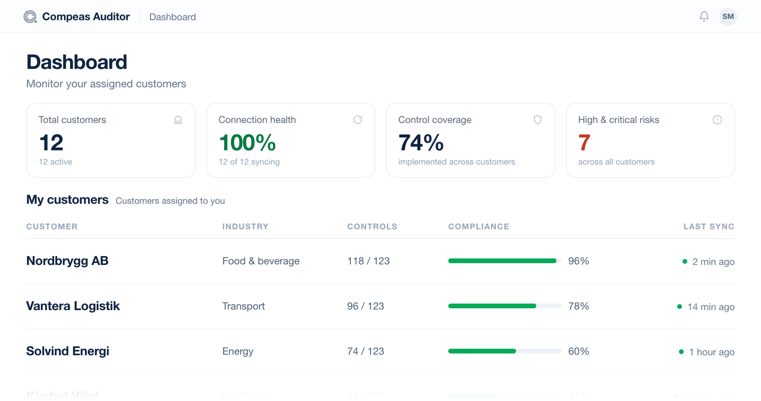Click the implemented across customers text
Viewport: 761px width, 401px height.
[x=457, y=162]
